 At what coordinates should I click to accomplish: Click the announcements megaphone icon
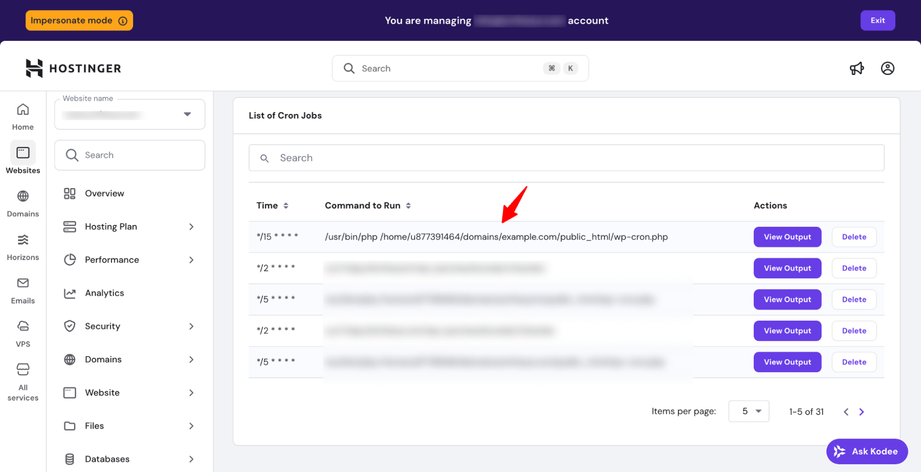(x=856, y=69)
